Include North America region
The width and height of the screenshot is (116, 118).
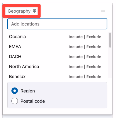(76, 67)
